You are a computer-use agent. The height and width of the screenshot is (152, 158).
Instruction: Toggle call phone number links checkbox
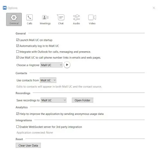click(x=18, y=57)
